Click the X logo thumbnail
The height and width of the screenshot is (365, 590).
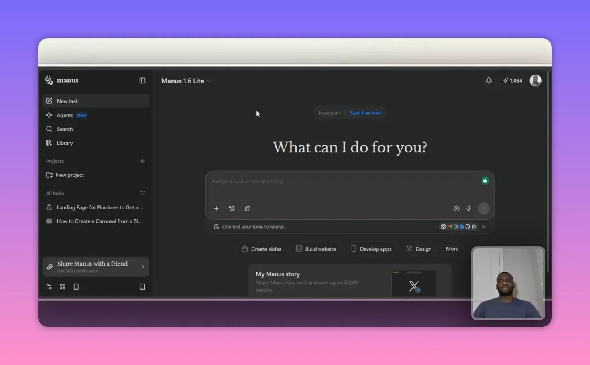(x=414, y=284)
